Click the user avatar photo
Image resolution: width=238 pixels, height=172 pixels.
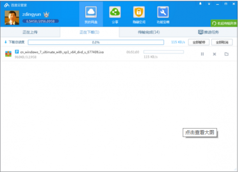(x=12, y=18)
